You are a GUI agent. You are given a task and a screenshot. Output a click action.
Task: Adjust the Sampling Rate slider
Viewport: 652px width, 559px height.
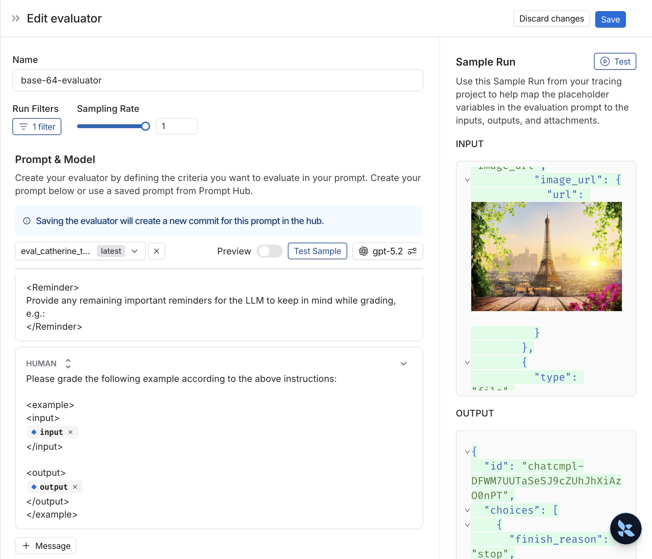tap(146, 126)
